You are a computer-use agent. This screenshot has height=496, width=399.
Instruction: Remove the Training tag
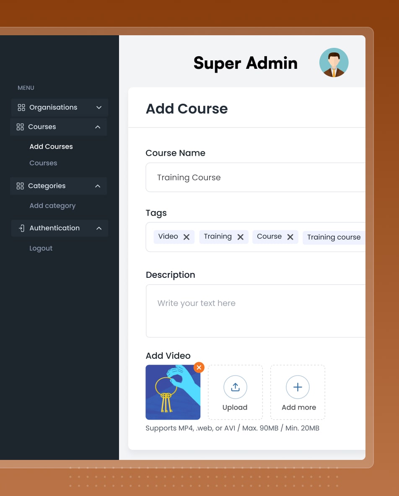tap(241, 237)
